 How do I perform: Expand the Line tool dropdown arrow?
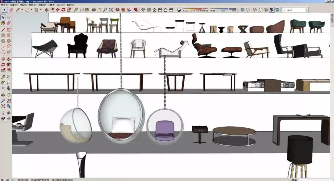[x=22, y=10]
